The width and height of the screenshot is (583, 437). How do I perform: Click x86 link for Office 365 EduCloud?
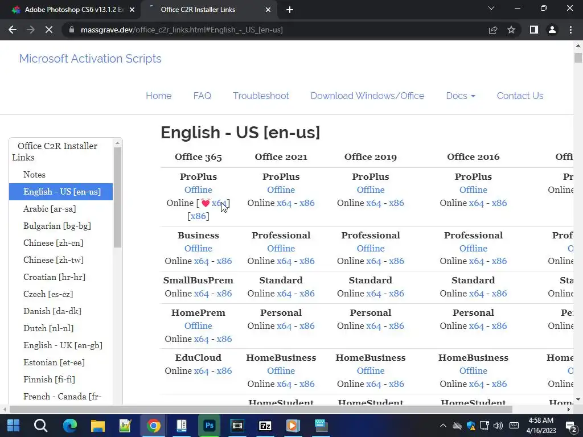(x=224, y=371)
